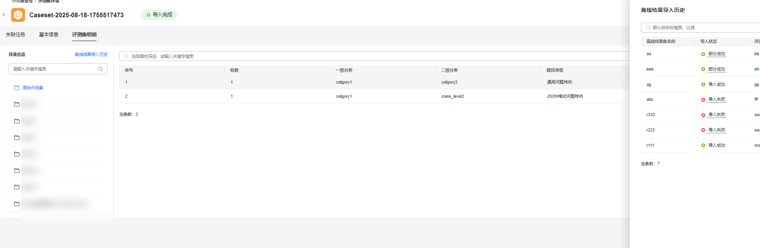Click the green status circle in the eee row
Image resolution: width=760 pixels, height=248 pixels.
point(703,69)
